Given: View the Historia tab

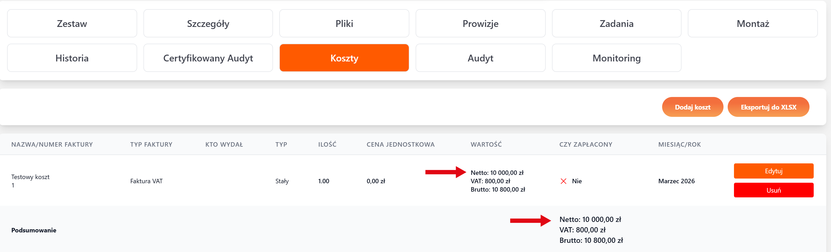Looking at the screenshot, I should point(72,58).
